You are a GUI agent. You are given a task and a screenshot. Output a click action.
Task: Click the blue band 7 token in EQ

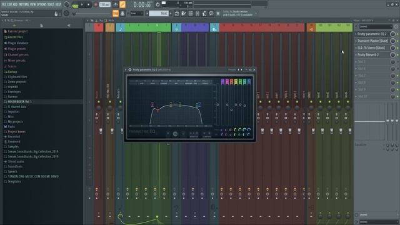pyautogui.click(x=249, y=82)
